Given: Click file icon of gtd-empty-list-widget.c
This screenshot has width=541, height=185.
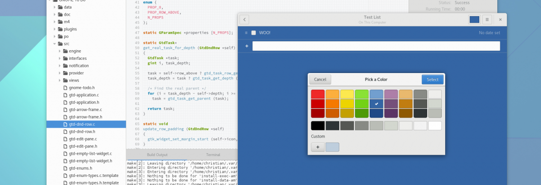Looking at the screenshot, I should (65, 154).
